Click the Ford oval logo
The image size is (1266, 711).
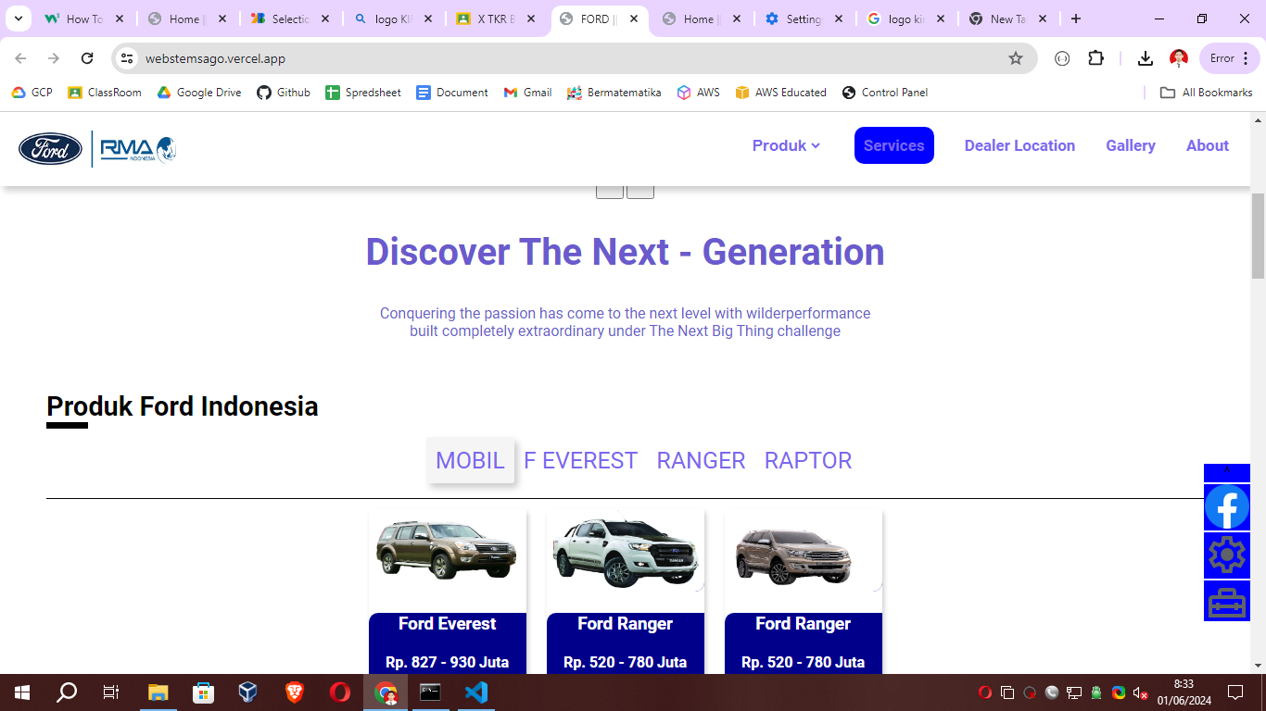pyautogui.click(x=50, y=149)
